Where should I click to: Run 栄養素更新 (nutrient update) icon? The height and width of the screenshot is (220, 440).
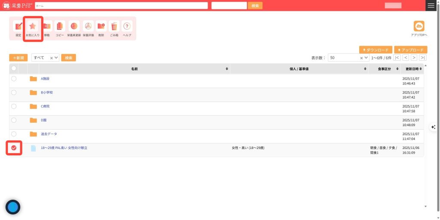pos(74,27)
